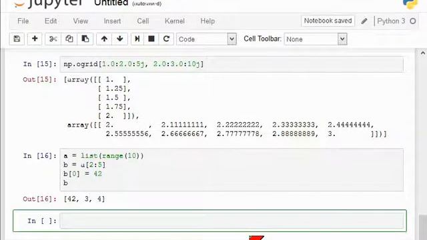Click the scrollbar up arrow

pos(422,53)
